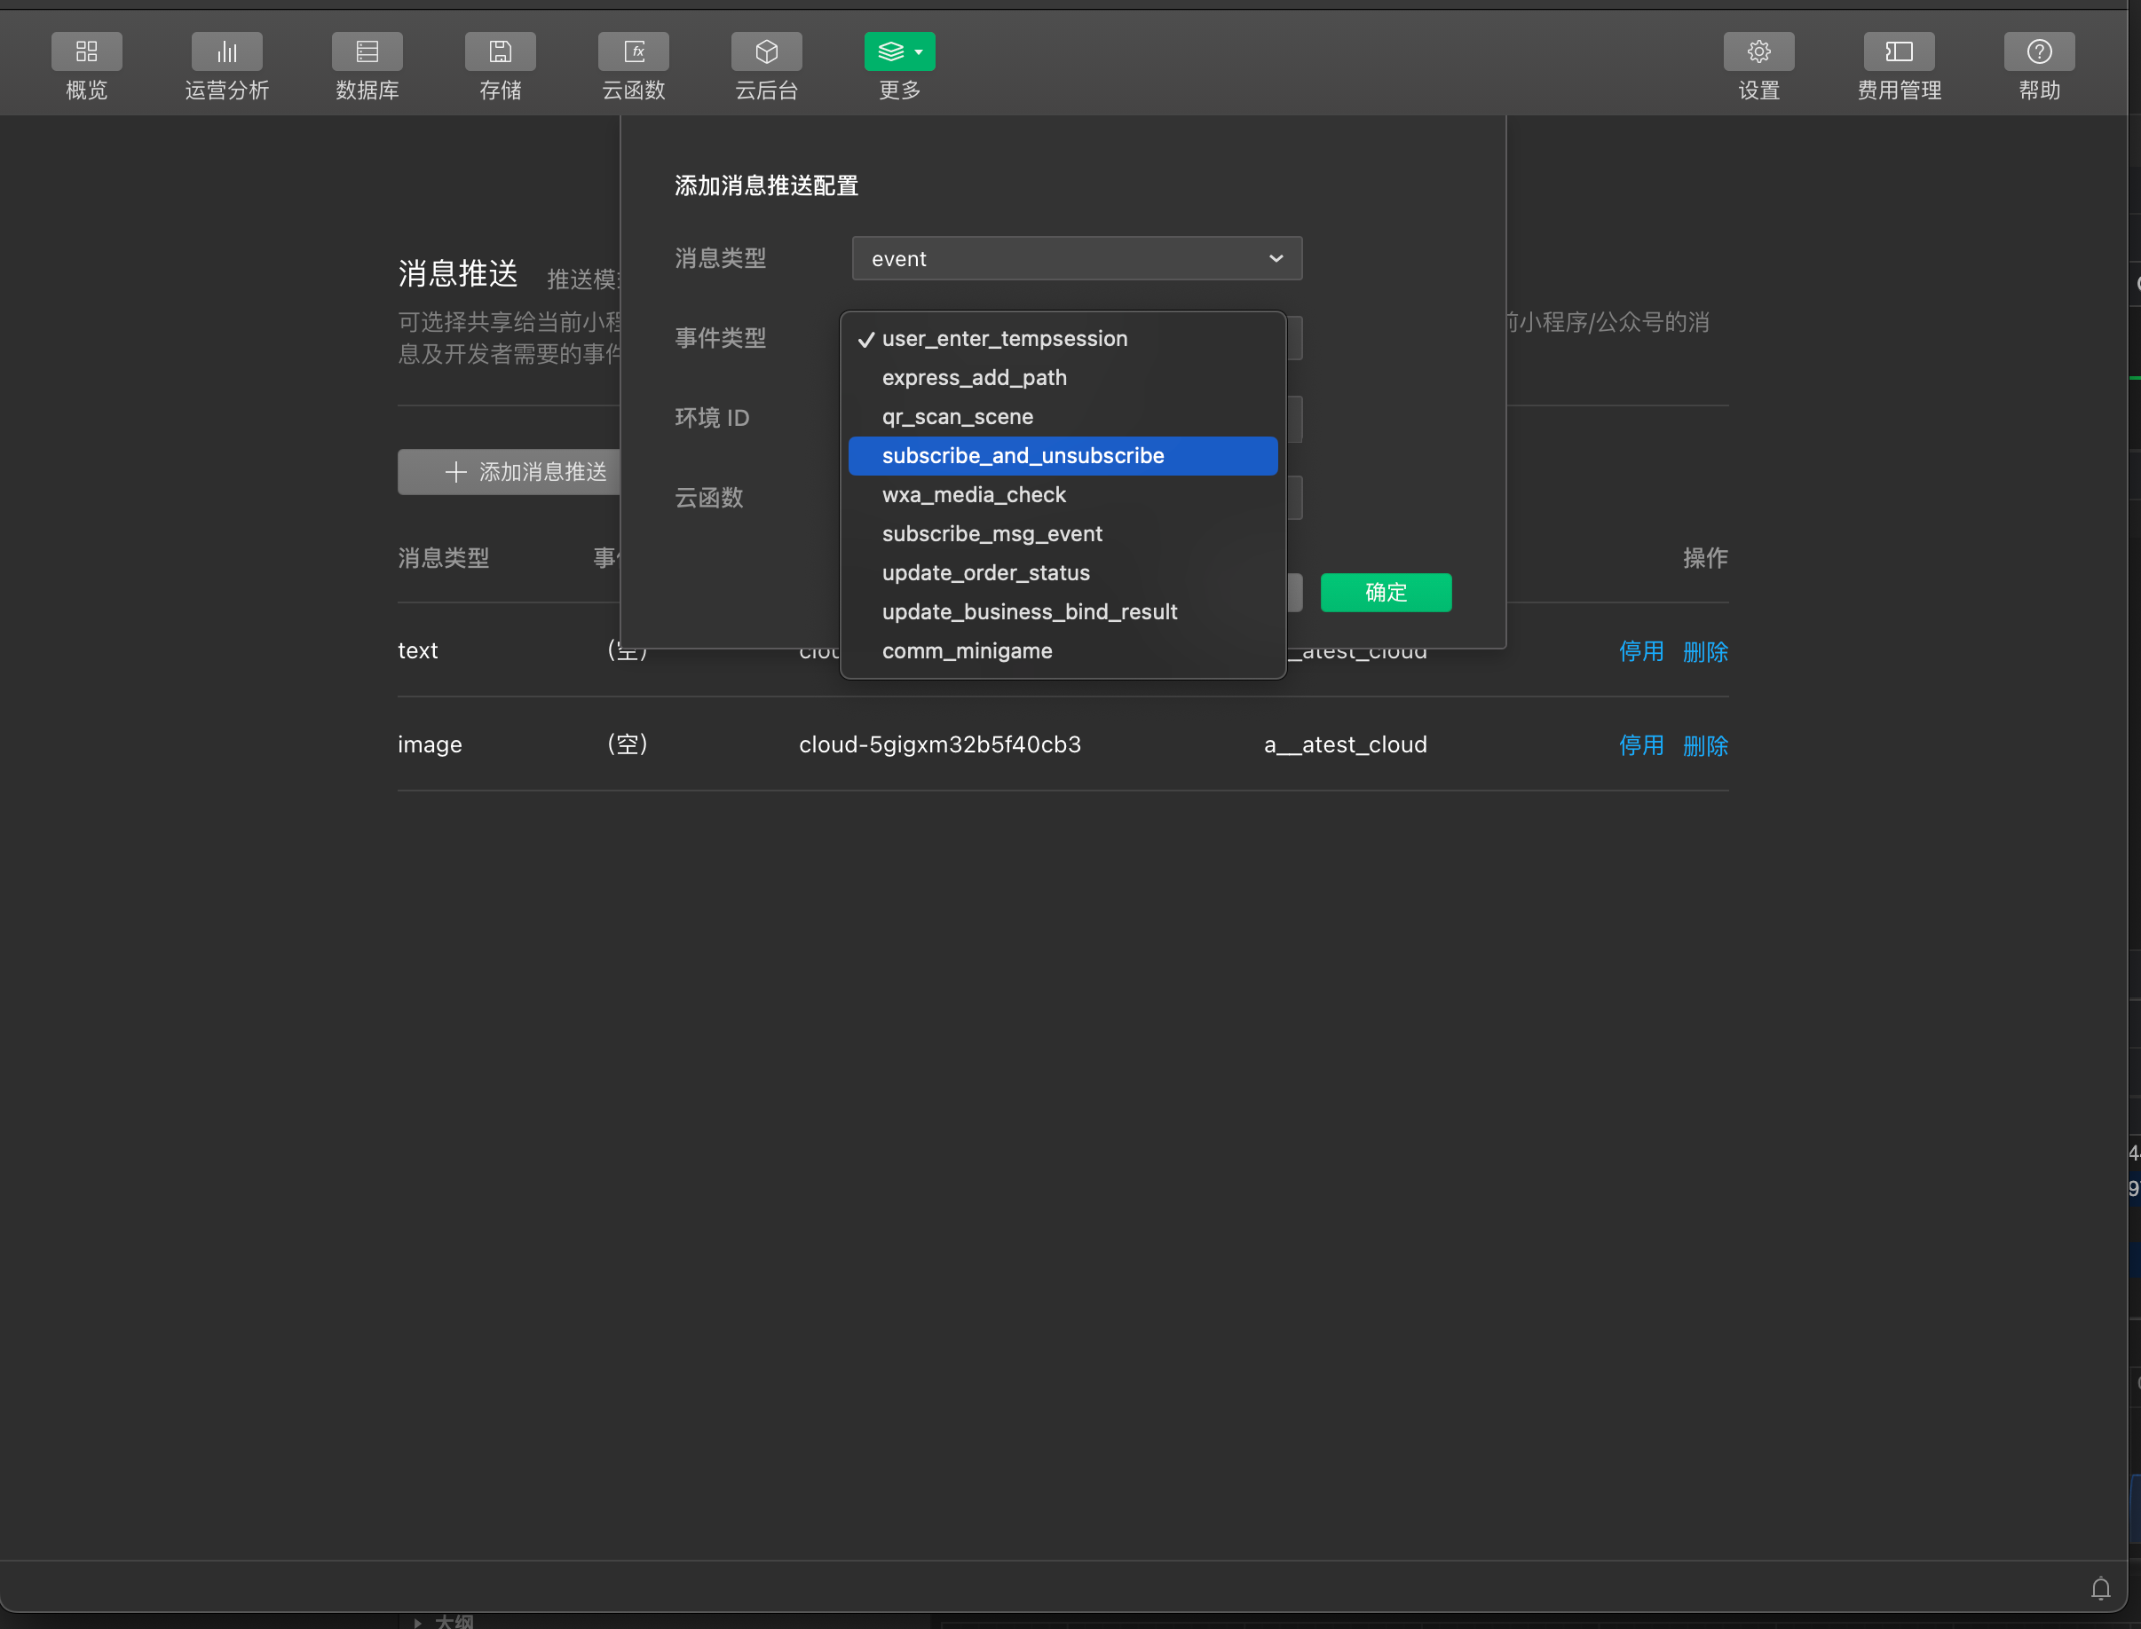The height and width of the screenshot is (1629, 2141).
Task: Choose comm_minigame event type
Action: [x=967, y=651]
